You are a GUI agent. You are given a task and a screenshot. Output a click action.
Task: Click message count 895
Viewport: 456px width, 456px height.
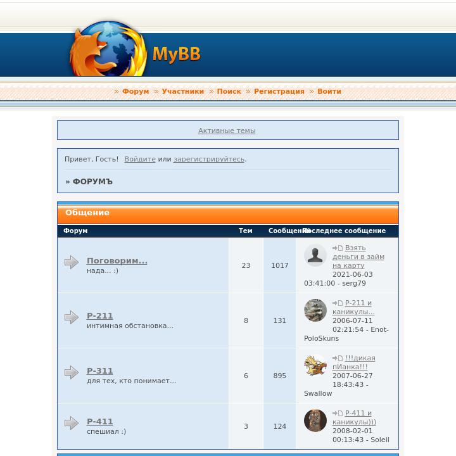(280, 376)
